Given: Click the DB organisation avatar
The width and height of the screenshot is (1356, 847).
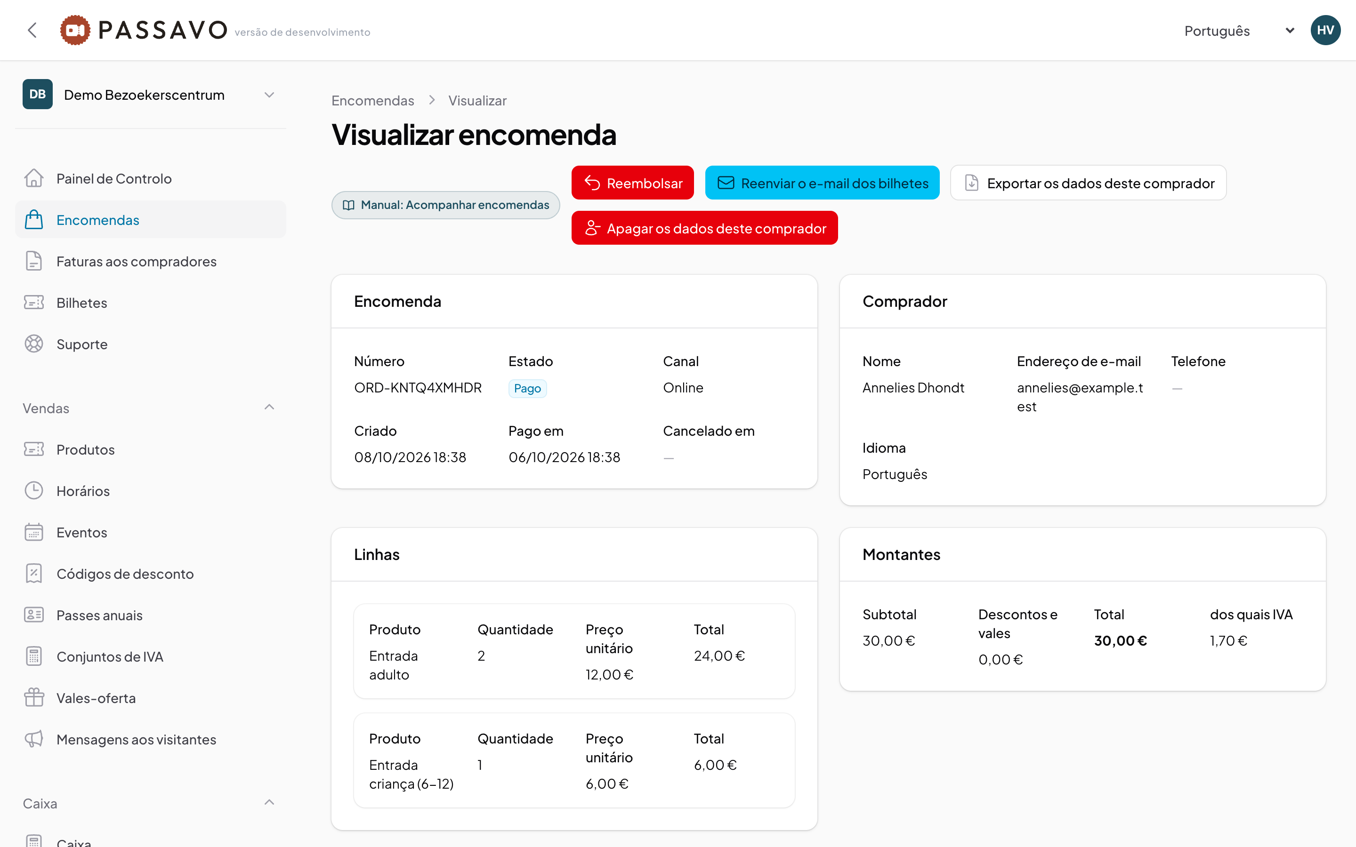Looking at the screenshot, I should (x=38, y=94).
